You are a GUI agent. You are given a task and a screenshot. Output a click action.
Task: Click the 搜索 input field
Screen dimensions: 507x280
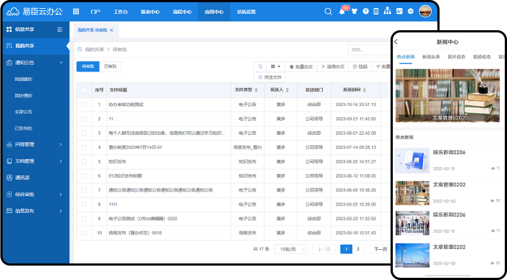[370, 50]
